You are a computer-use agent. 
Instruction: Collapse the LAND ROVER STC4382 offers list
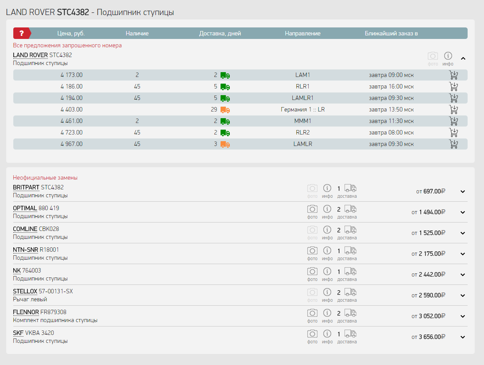(x=463, y=58)
